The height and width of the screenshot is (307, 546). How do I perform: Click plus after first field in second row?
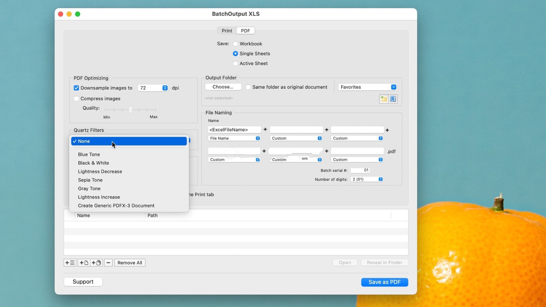pos(264,151)
